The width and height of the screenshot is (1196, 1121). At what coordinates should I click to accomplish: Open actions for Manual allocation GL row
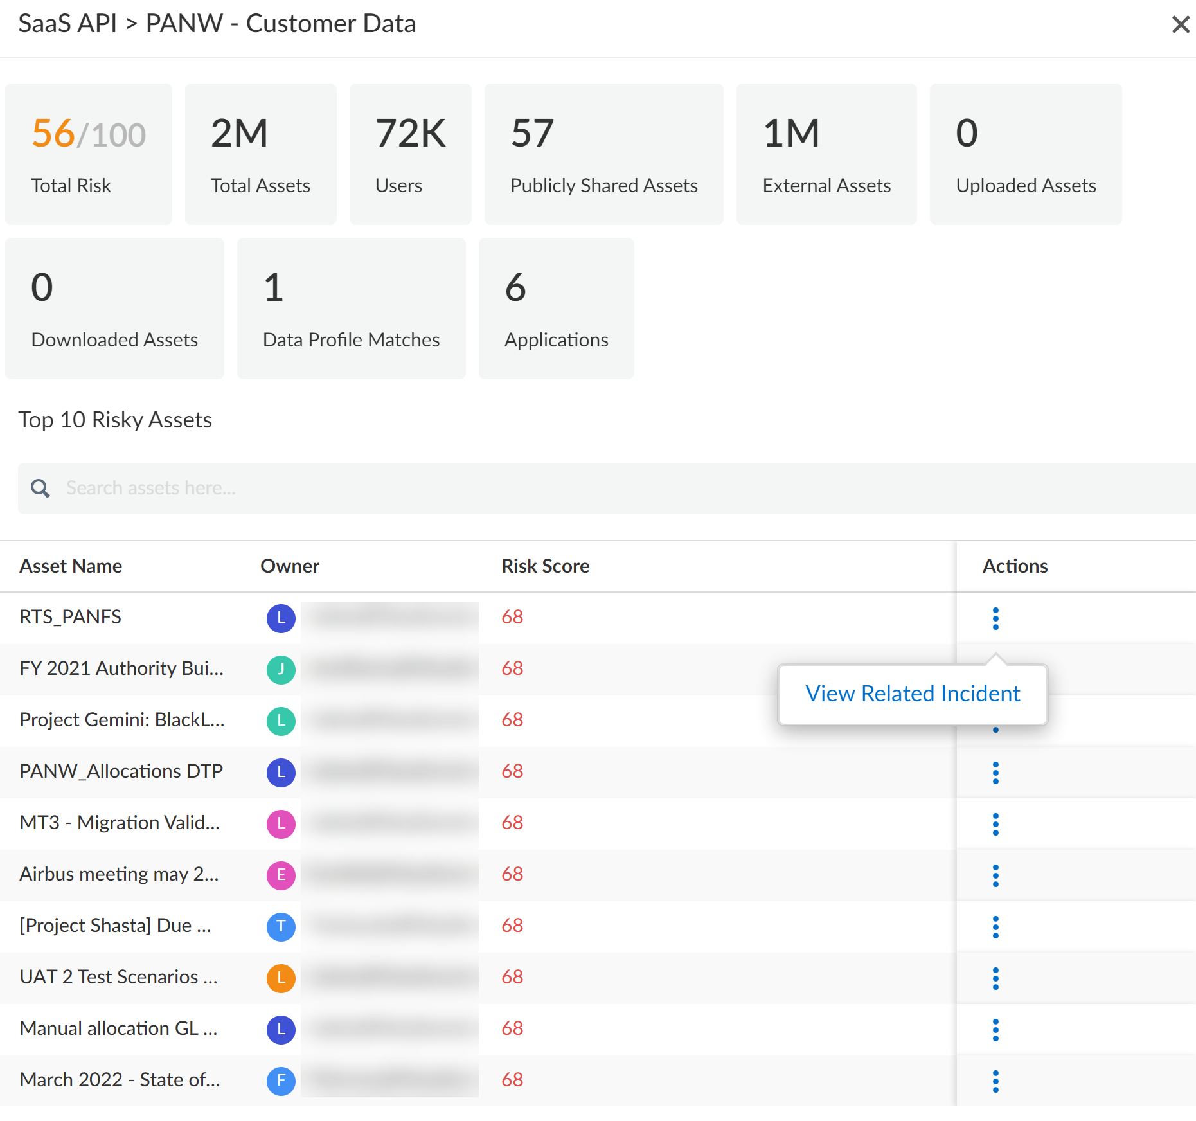click(x=995, y=1030)
